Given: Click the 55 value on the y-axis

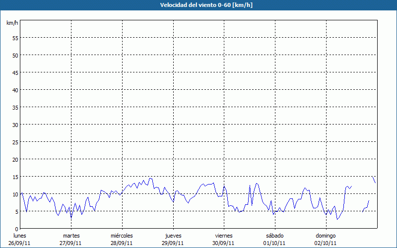Looking at the screenshot, I should [15, 38].
